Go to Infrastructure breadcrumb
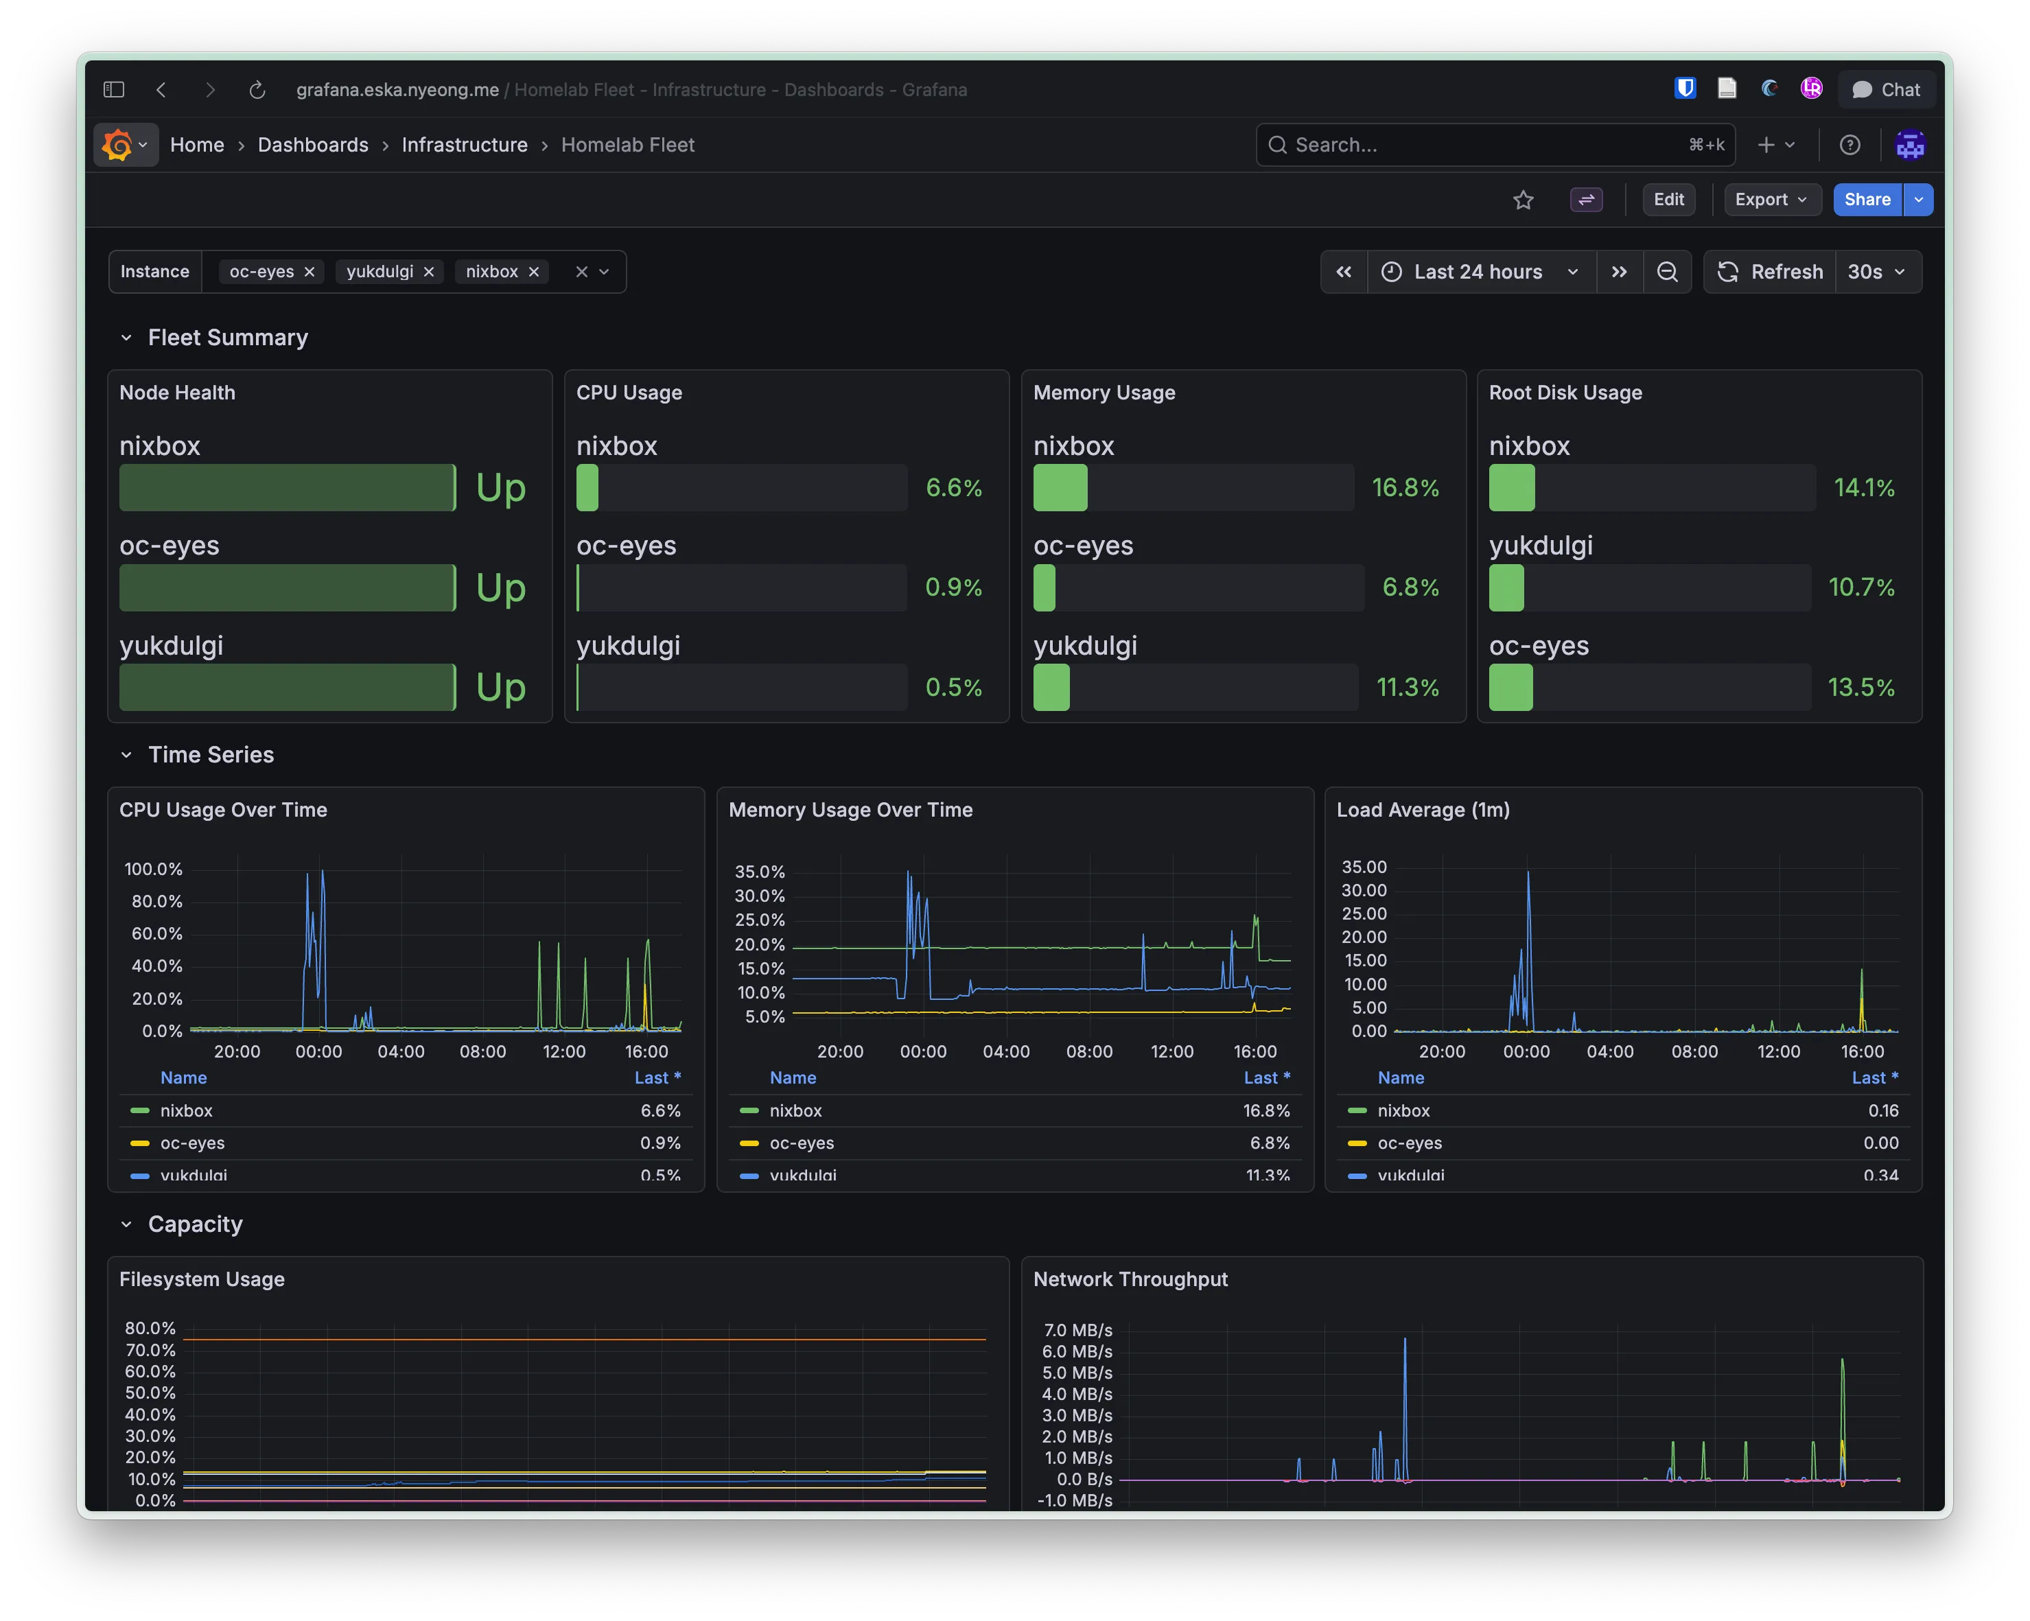This screenshot has height=1621, width=2030. [464, 145]
